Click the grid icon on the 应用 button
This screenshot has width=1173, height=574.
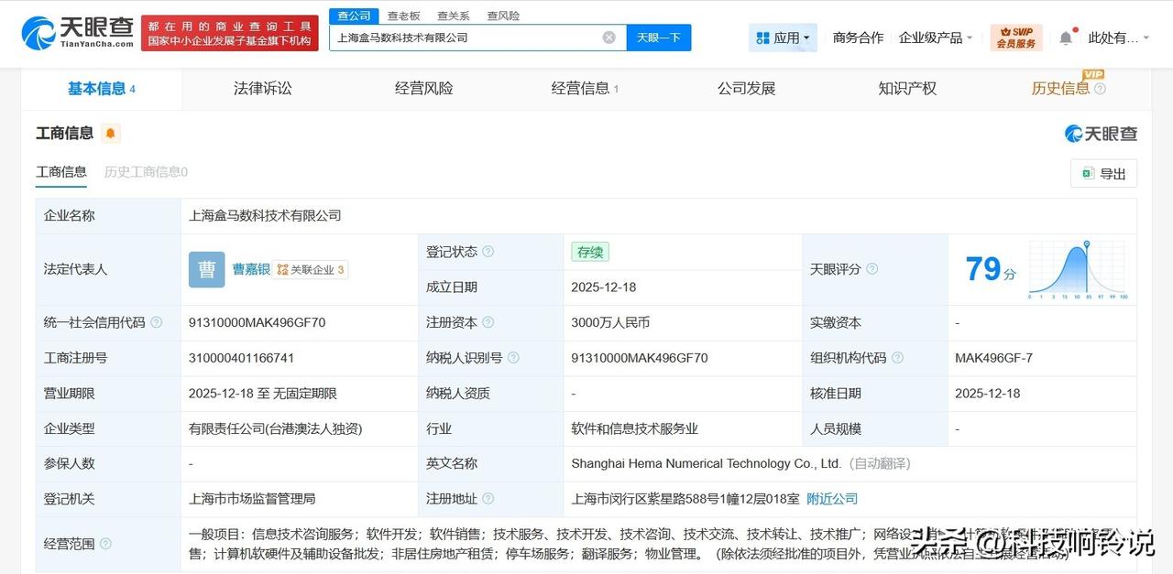click(x=762, y=37)
